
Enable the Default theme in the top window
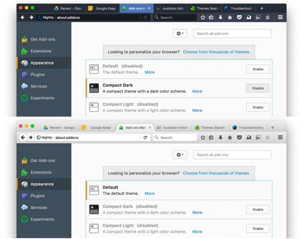[258, 69]
